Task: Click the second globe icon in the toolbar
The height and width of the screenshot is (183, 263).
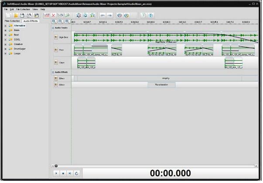Action: (126, 15)
